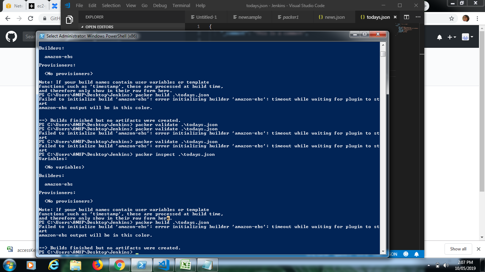The height and width of the screenshot is (272, 485).
Task: Open the editor actions ellipsis menu
Action: [418, 17]
